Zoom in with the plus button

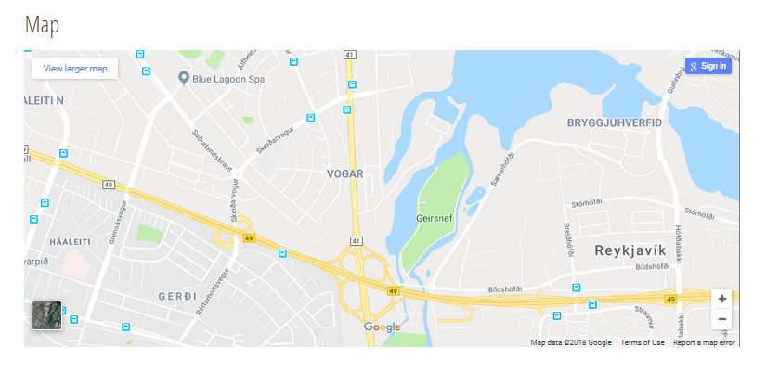[722, 299]
